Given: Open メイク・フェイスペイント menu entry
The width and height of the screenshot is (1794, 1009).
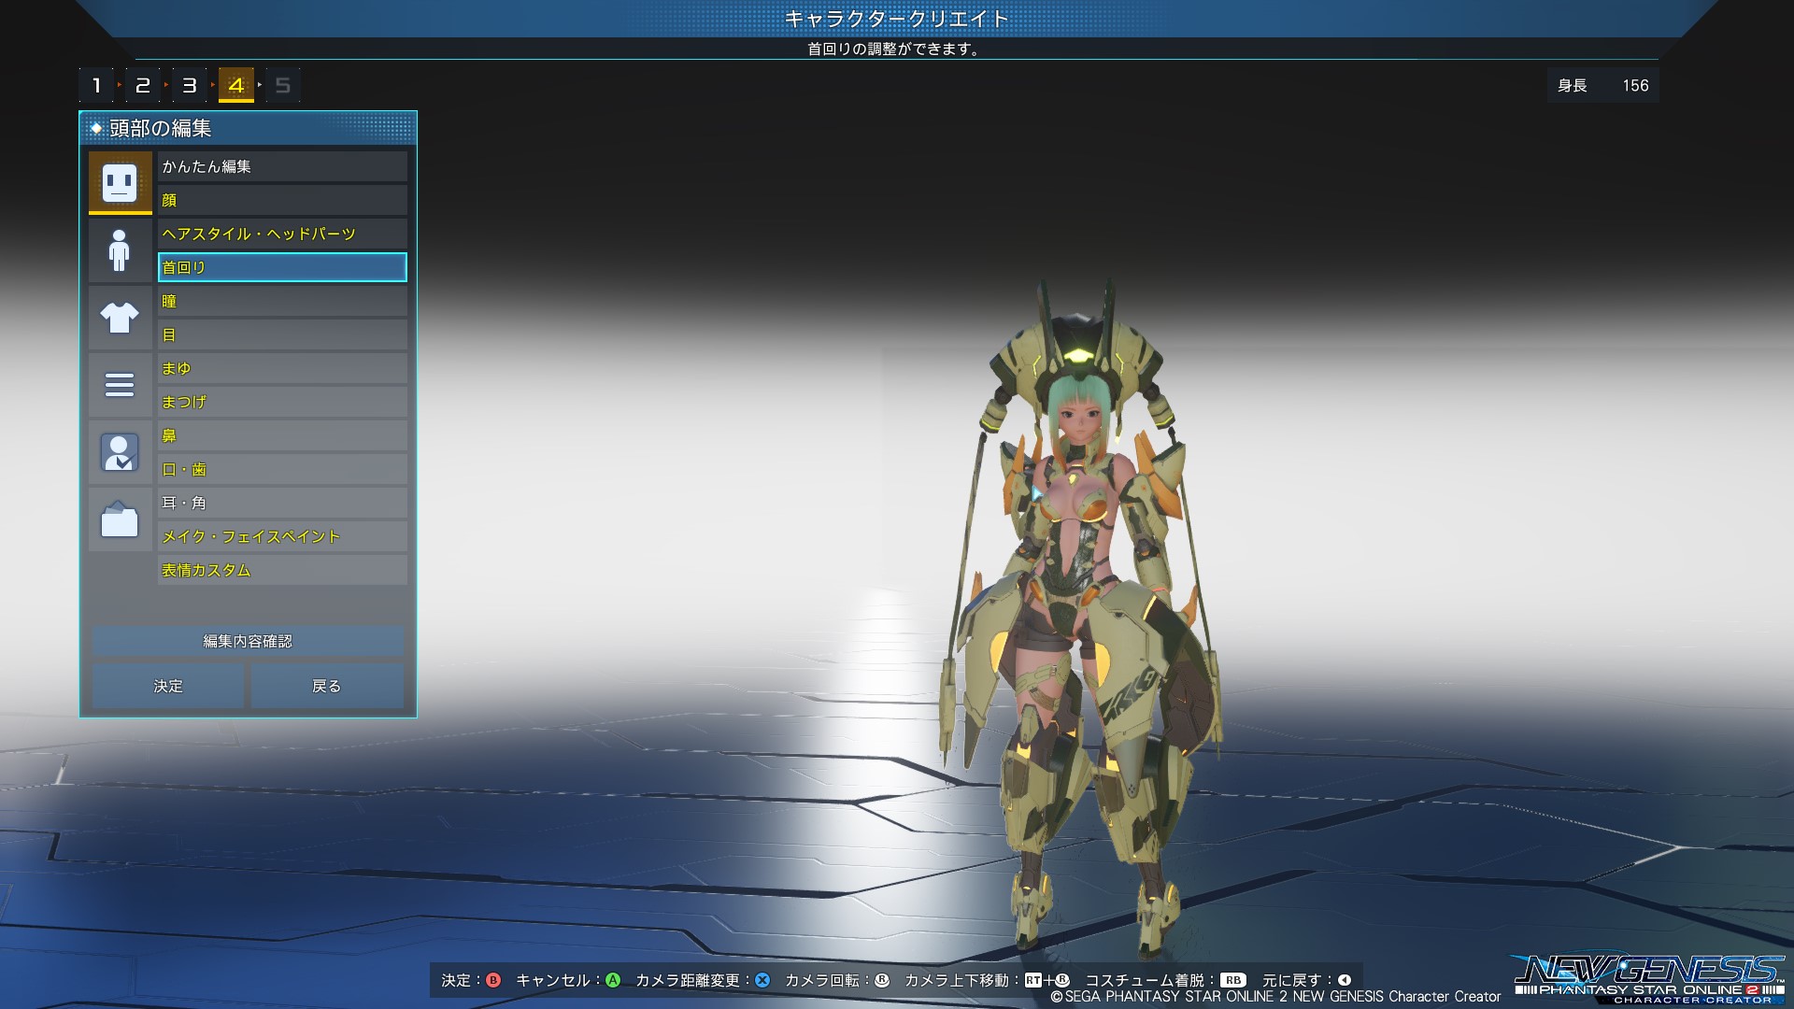Looking at the screenshot, I should tap(282, 536).
